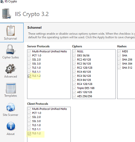
Task: Select 'Triple DES 168' text in Ciphers list
Action: pyautogui.click(x=86, y=88)
